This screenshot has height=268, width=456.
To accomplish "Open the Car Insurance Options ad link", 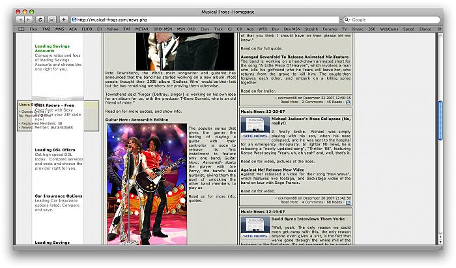I will pos(59,196).
